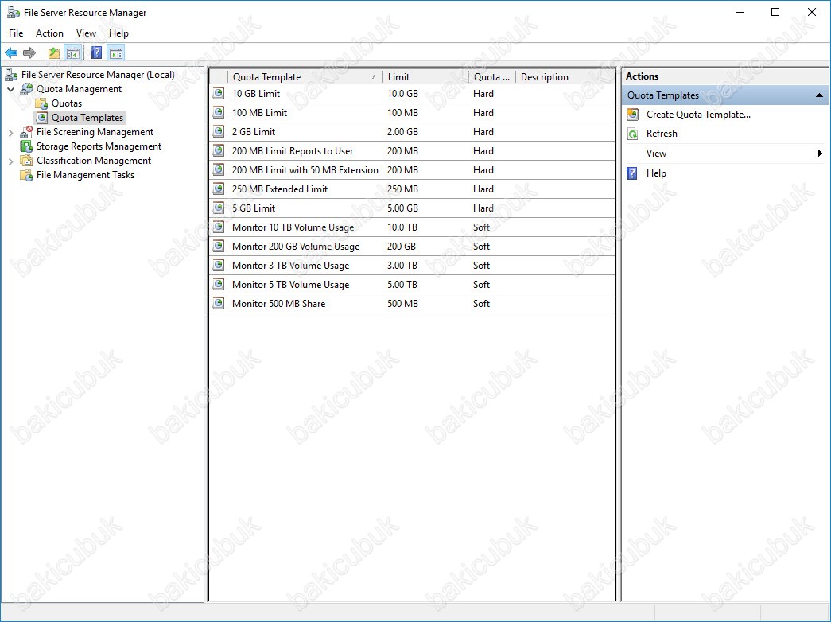Screen dimensions: 831x622
Task: Select Create Quota Template... action
Action: click(x=698, y=115)
